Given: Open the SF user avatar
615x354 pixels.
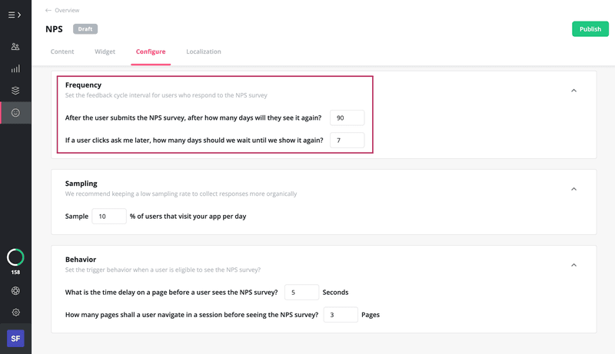Looking at the screenshot, I should coord(15,339).
